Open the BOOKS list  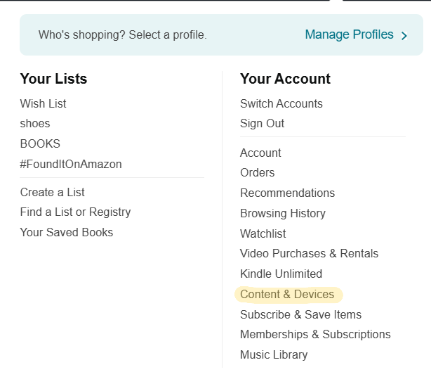tap(40, 143)
